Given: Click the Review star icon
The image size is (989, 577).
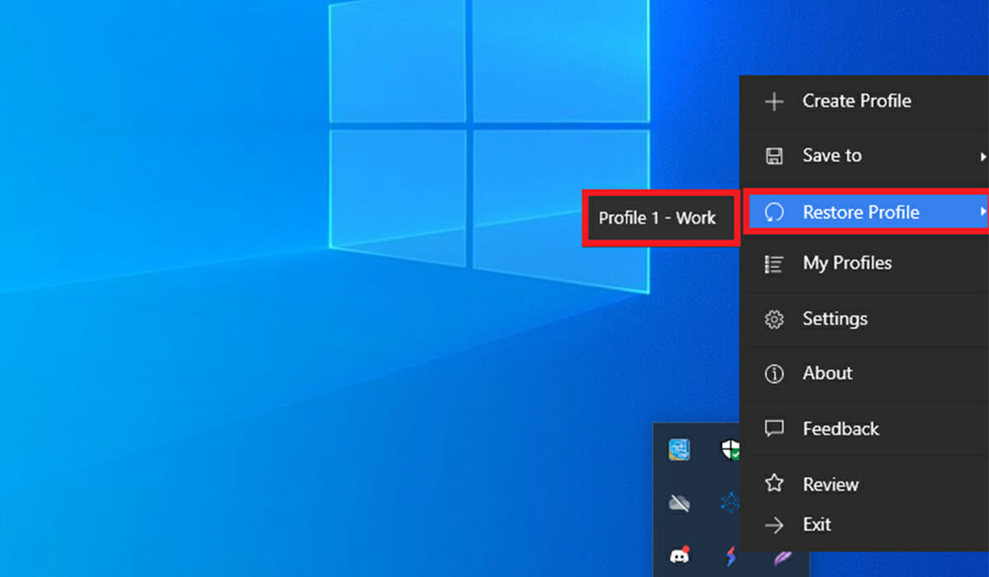Looking at the screenshot, I should [x=775, y=484].
